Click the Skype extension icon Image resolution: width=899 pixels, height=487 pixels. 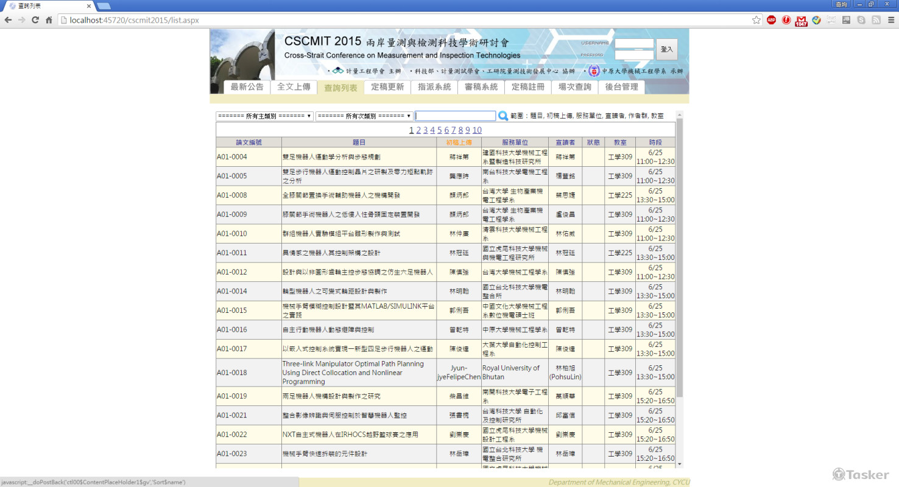click(861, 19)
